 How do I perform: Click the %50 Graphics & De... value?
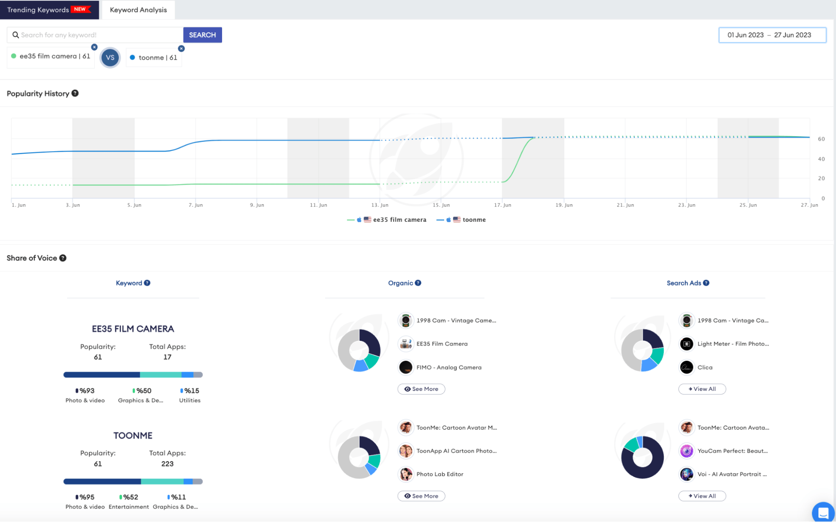click(x=144, y=391)
